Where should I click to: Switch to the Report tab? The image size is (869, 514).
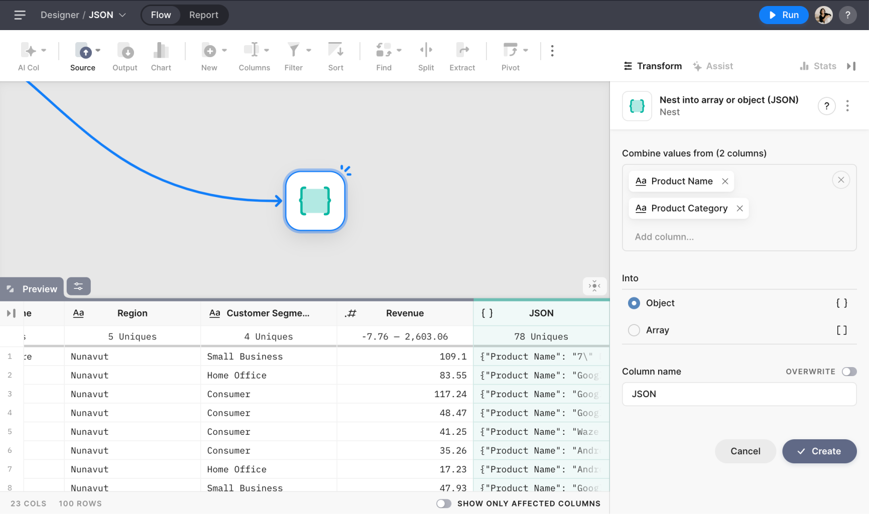point(203,15)
